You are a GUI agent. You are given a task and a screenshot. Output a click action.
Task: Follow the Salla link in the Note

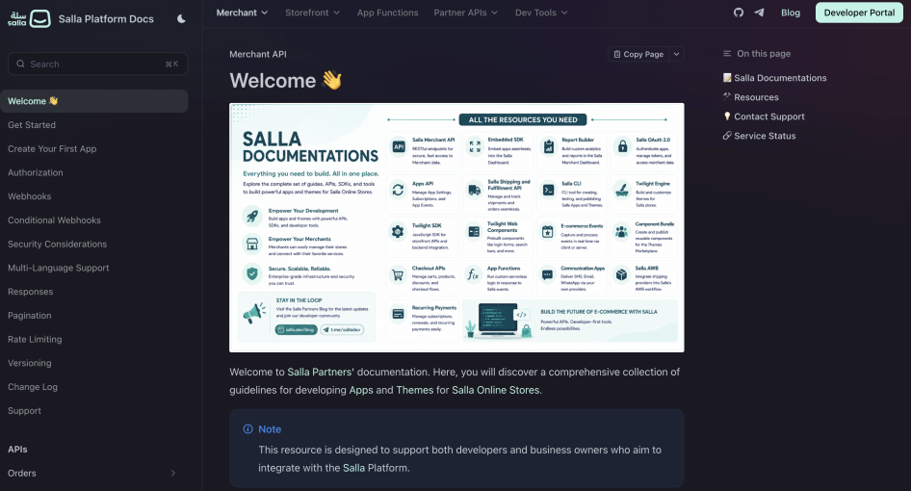pyautogui.click(x=353, y=468)
